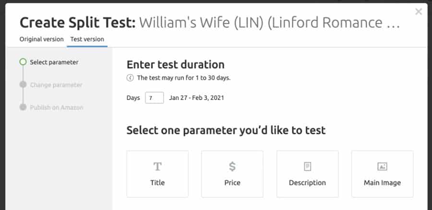
Task: Click the Publish on Amazon step label
Action: point(57,108)
